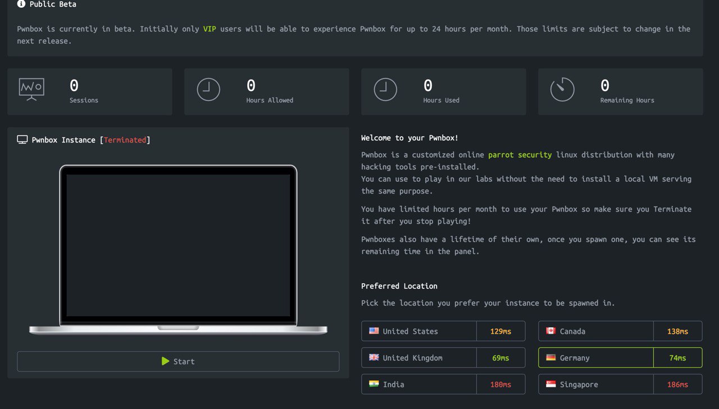Click the Hours Used label

click(x=441, y=100)
